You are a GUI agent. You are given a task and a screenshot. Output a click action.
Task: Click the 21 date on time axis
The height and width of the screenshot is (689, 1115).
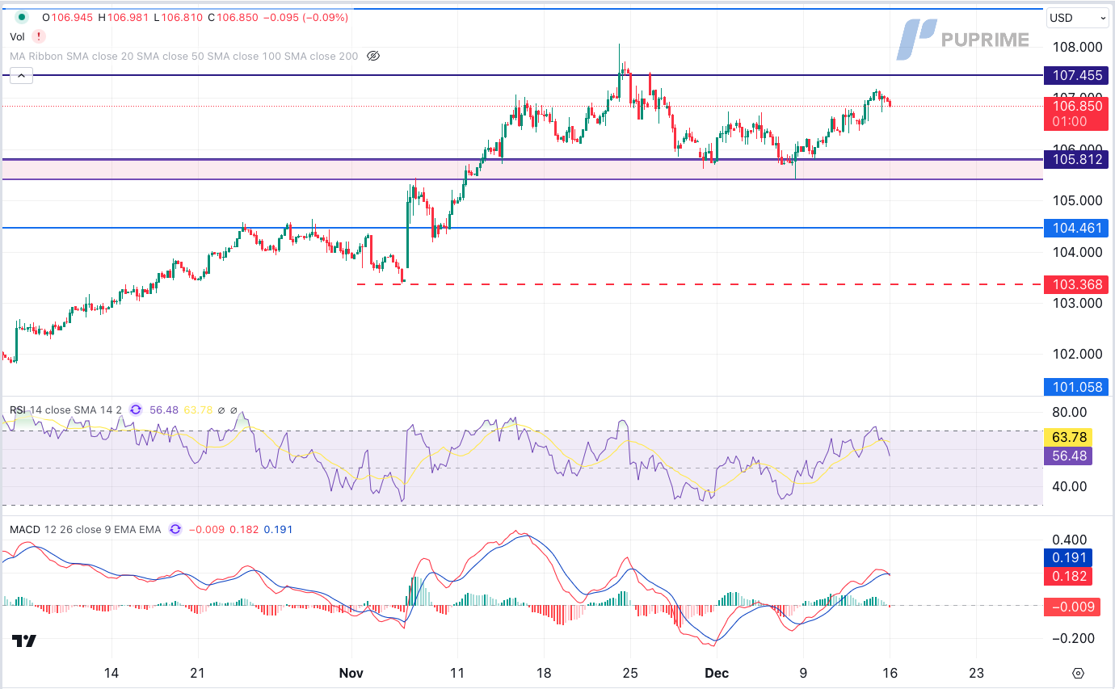pyautogui.click(x=198, y=673)
